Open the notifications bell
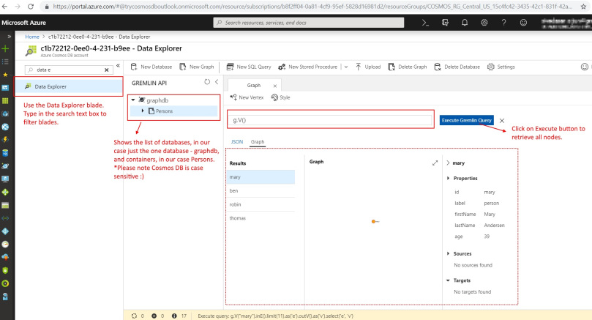 pyautogui.click(x=465, y=23)
